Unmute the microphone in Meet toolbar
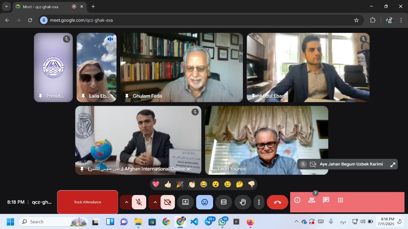Screen dimensions: 408x229 point(139,202)
